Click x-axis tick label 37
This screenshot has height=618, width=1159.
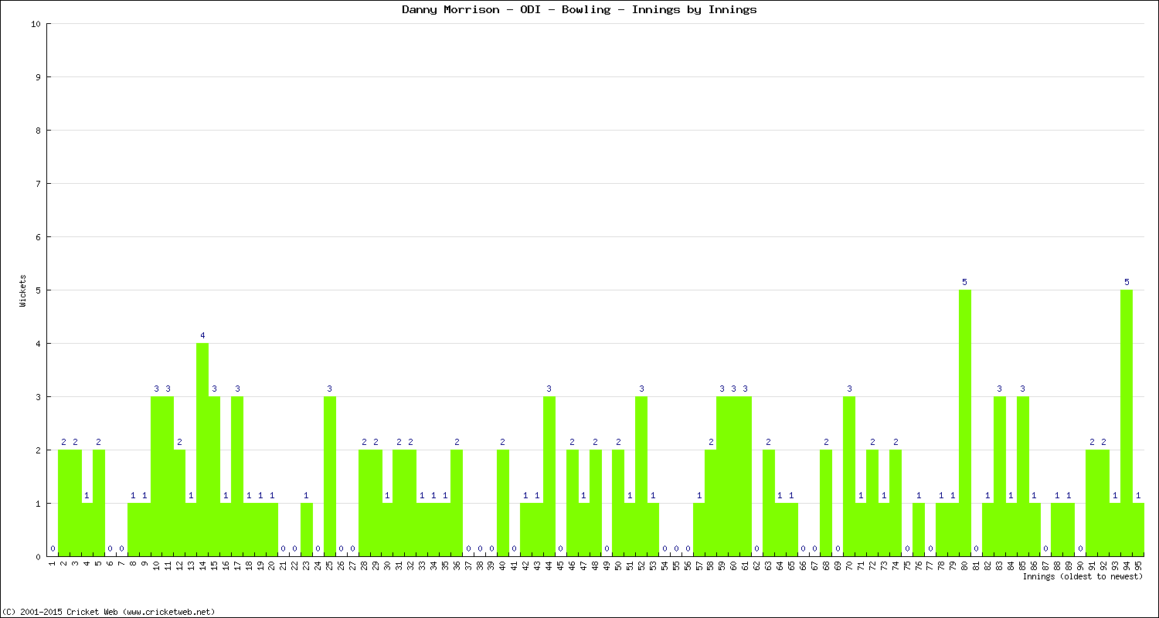(468, 565)
